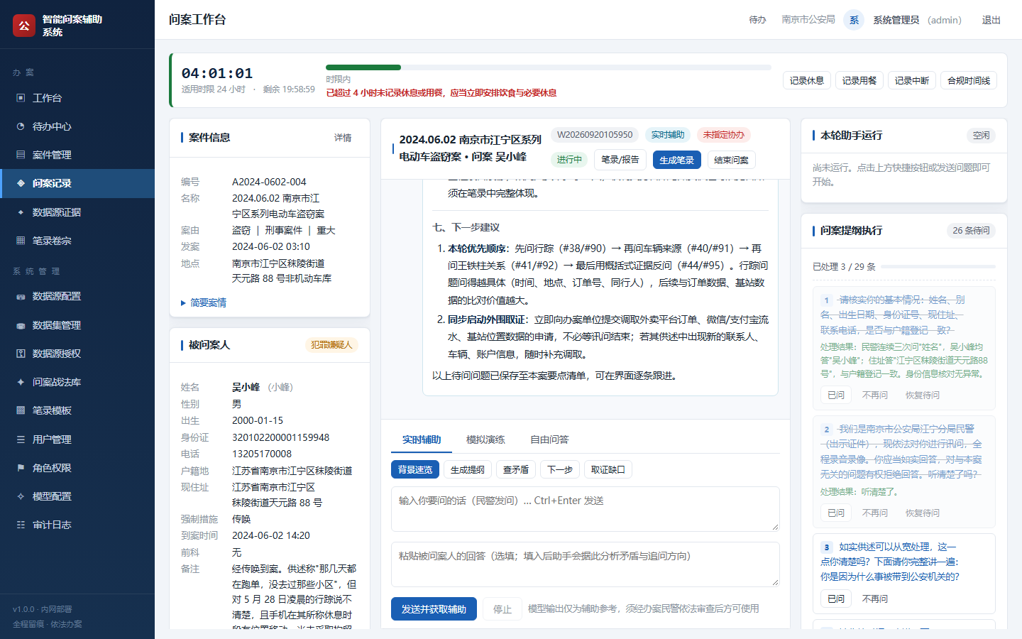Select the 生成提纲 quick action
The width and height of the screenshot is (1022, 639).
(468, 469)
